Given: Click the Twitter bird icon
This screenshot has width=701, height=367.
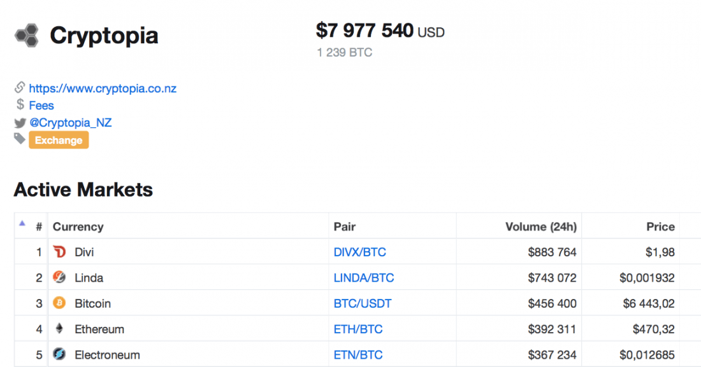Looking at the screenshot, I should 20,123.
